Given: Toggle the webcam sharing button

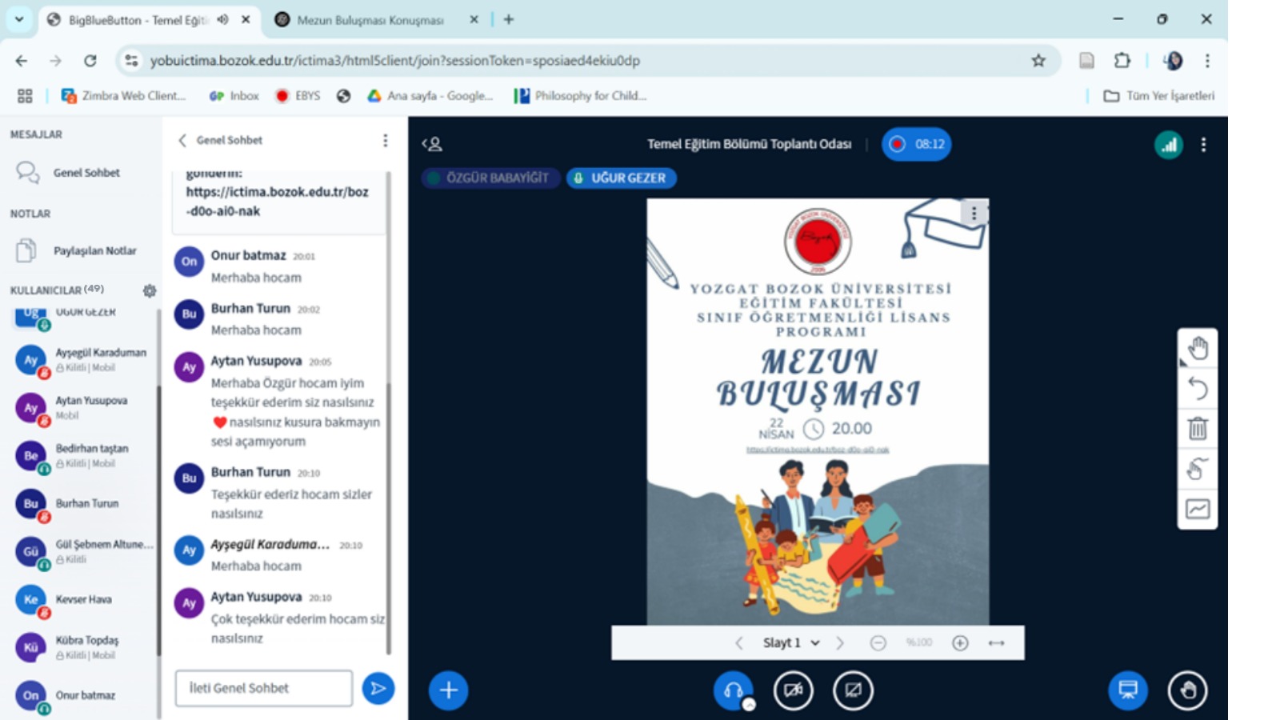Looking at the screenshot, I should 794,690.
